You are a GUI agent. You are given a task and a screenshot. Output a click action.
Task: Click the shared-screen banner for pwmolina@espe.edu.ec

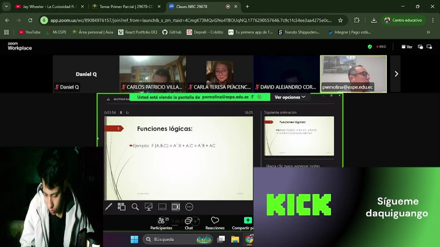pos(200,97)
